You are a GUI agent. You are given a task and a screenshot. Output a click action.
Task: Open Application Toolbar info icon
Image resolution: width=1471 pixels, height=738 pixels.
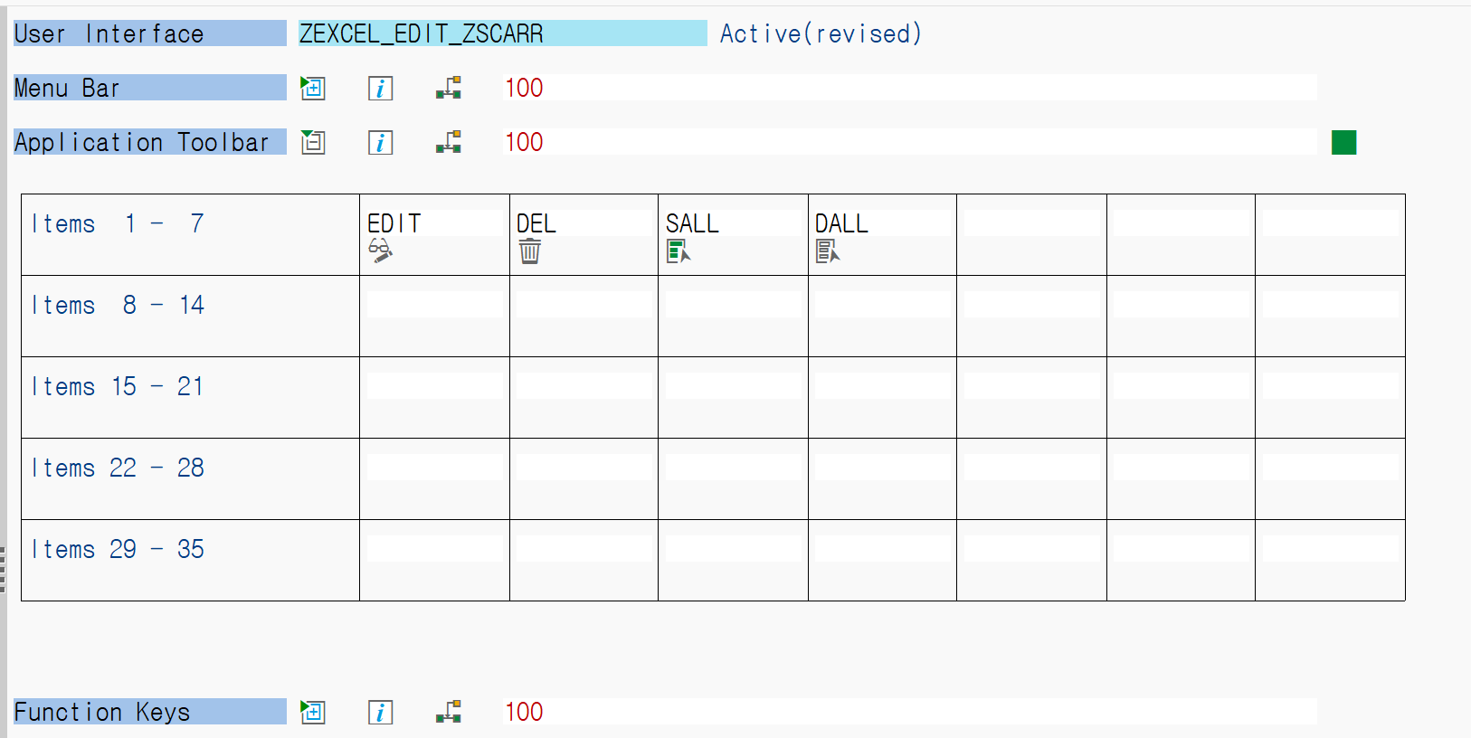point(380,142)
